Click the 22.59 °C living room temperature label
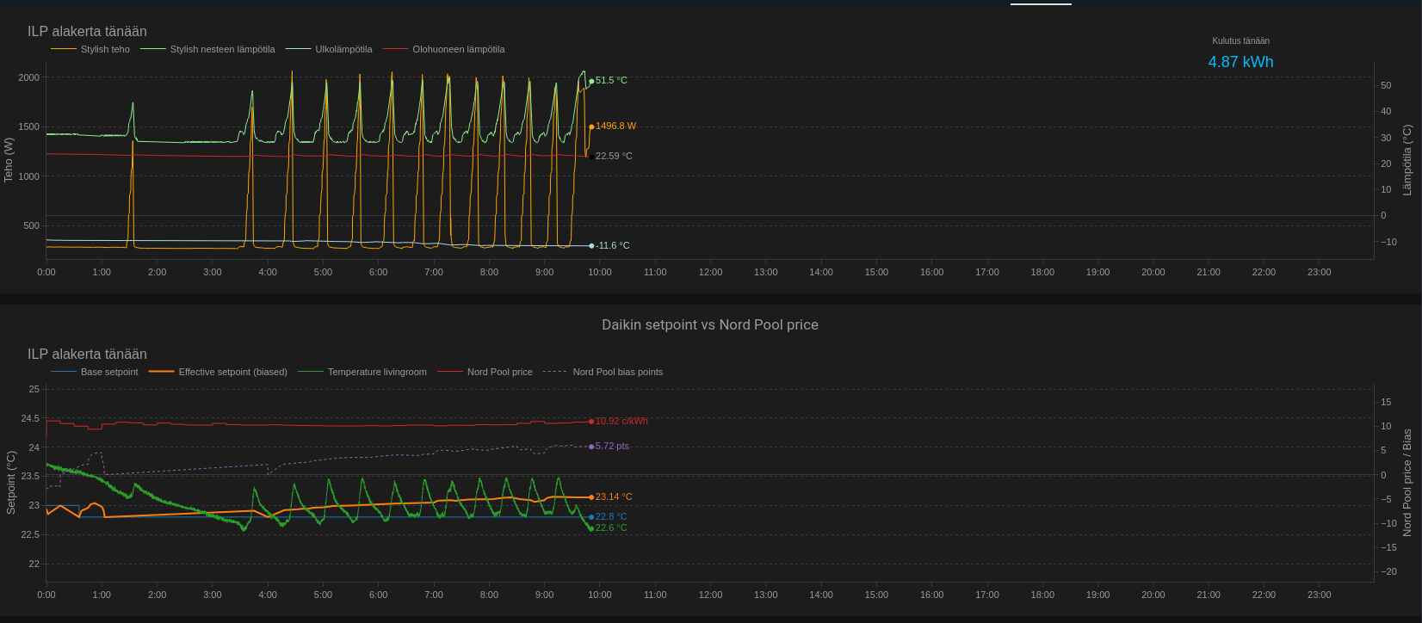Image resolution: width=1422 pixels, height=623 pixels. click(614, 156)
